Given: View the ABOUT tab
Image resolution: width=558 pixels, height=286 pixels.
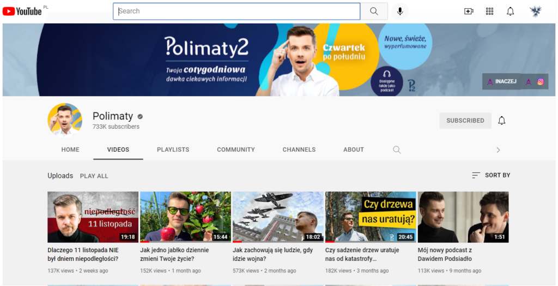Looking at the screenshot, I should tap(354, 150).
